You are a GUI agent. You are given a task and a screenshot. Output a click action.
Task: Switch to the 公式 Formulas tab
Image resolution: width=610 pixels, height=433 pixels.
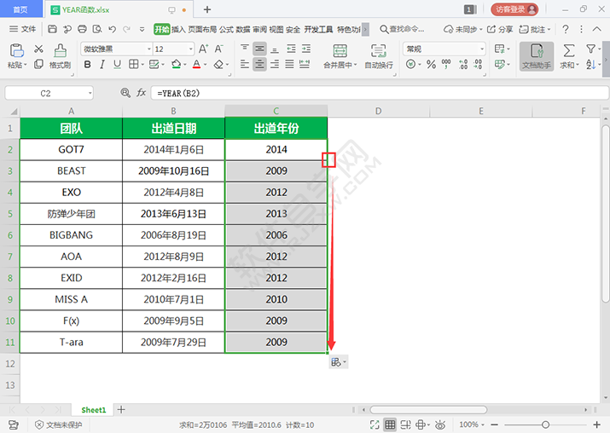click(226, 30)
